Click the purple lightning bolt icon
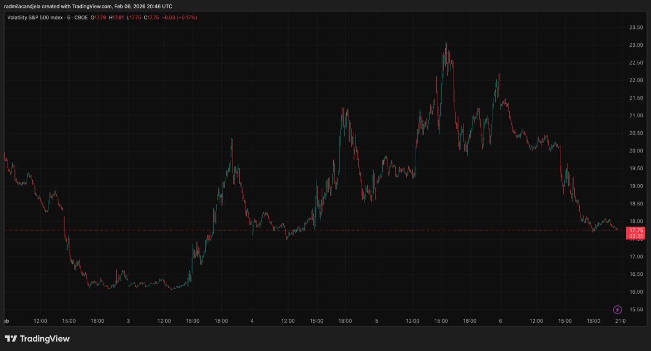 [x=618, y=309]
